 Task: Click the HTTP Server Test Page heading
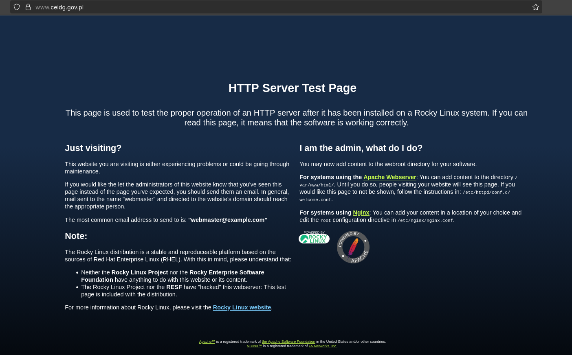[292, 88]
